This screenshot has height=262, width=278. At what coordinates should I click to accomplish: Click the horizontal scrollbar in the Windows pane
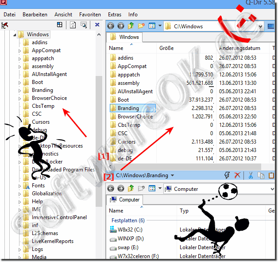click(x=186, y=167)
